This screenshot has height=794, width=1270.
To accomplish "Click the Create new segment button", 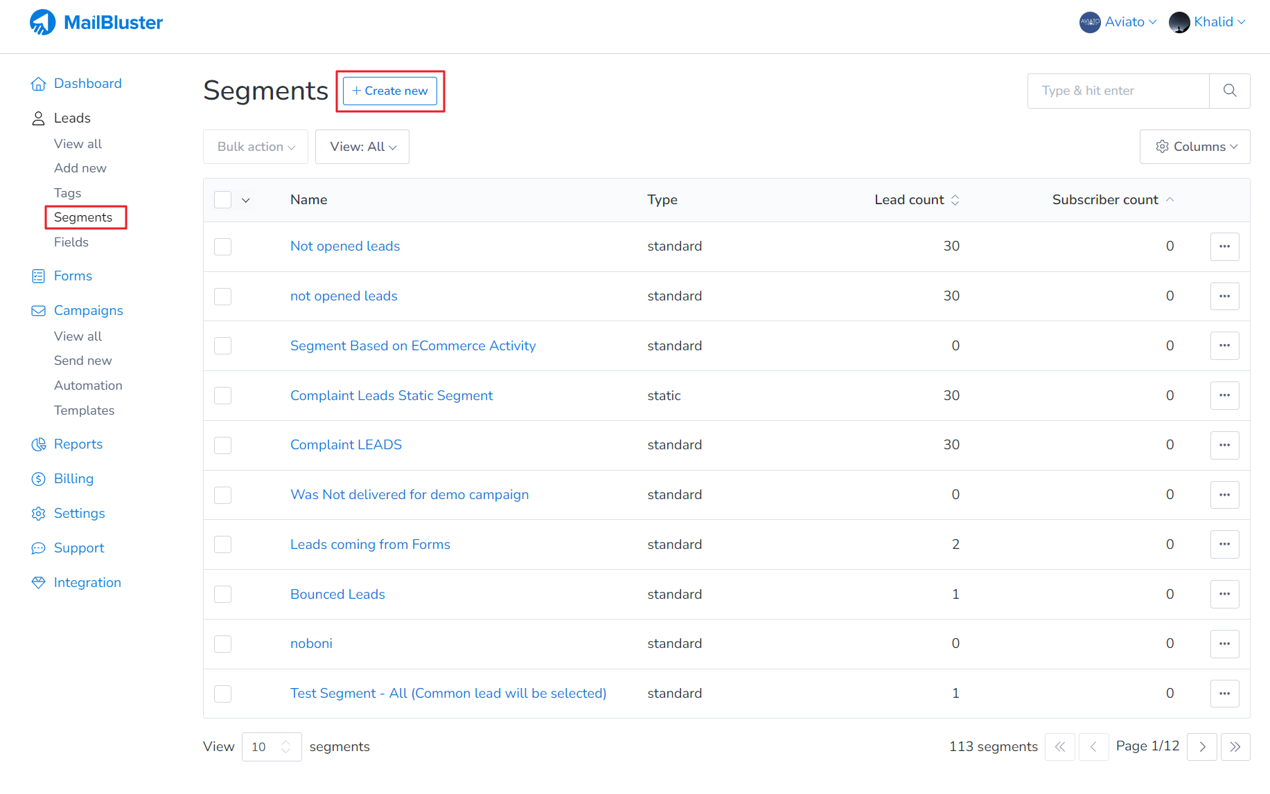I will click(x=390, y=91).
